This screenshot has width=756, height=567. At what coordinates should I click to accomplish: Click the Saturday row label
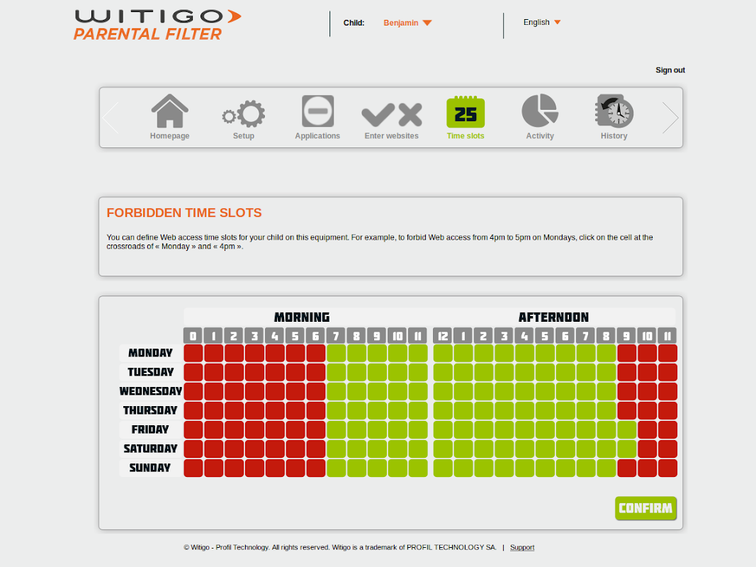click(150, 449)
